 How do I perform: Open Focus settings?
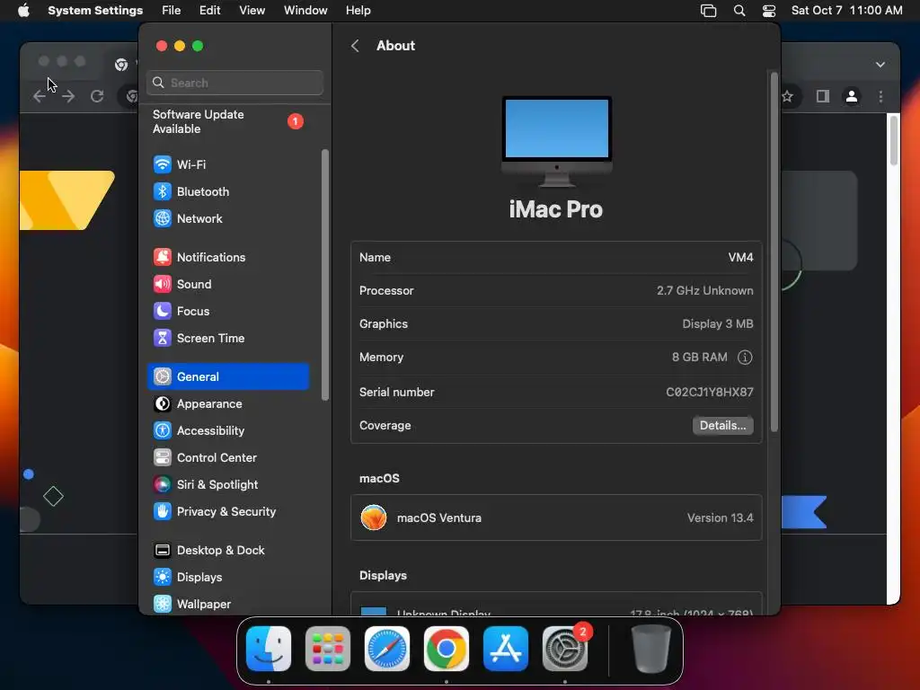pyautogui.click(x=228, y=311)
